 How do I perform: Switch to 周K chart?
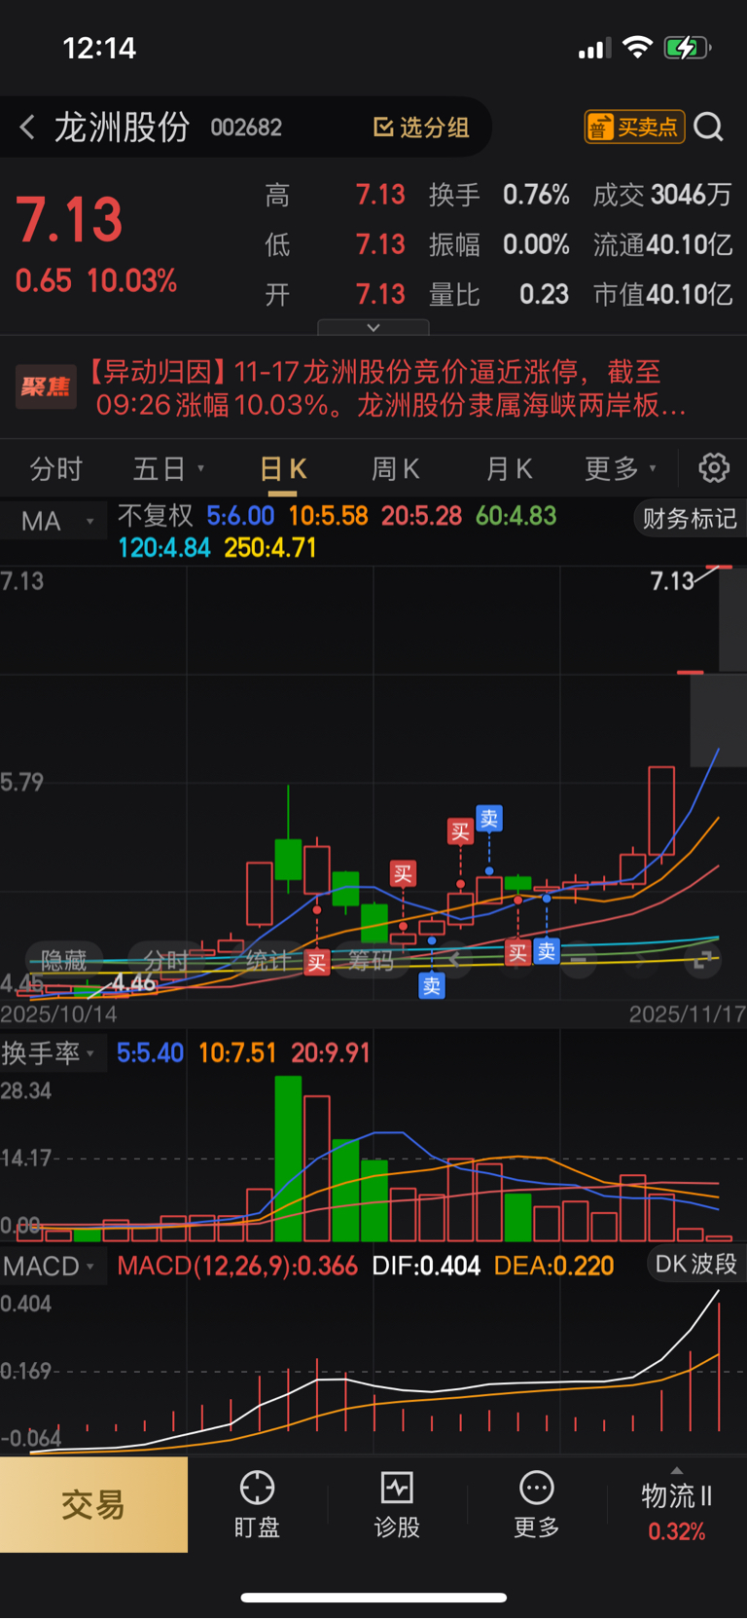click(395, 469)
